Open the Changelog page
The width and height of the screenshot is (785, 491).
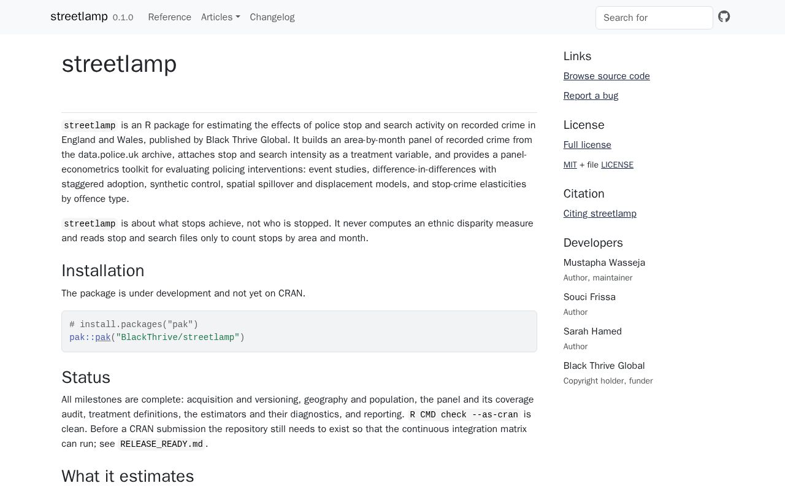pos(272,17)
